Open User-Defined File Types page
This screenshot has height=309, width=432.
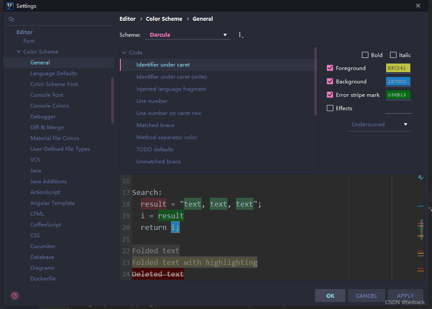[x=60, y=149]
